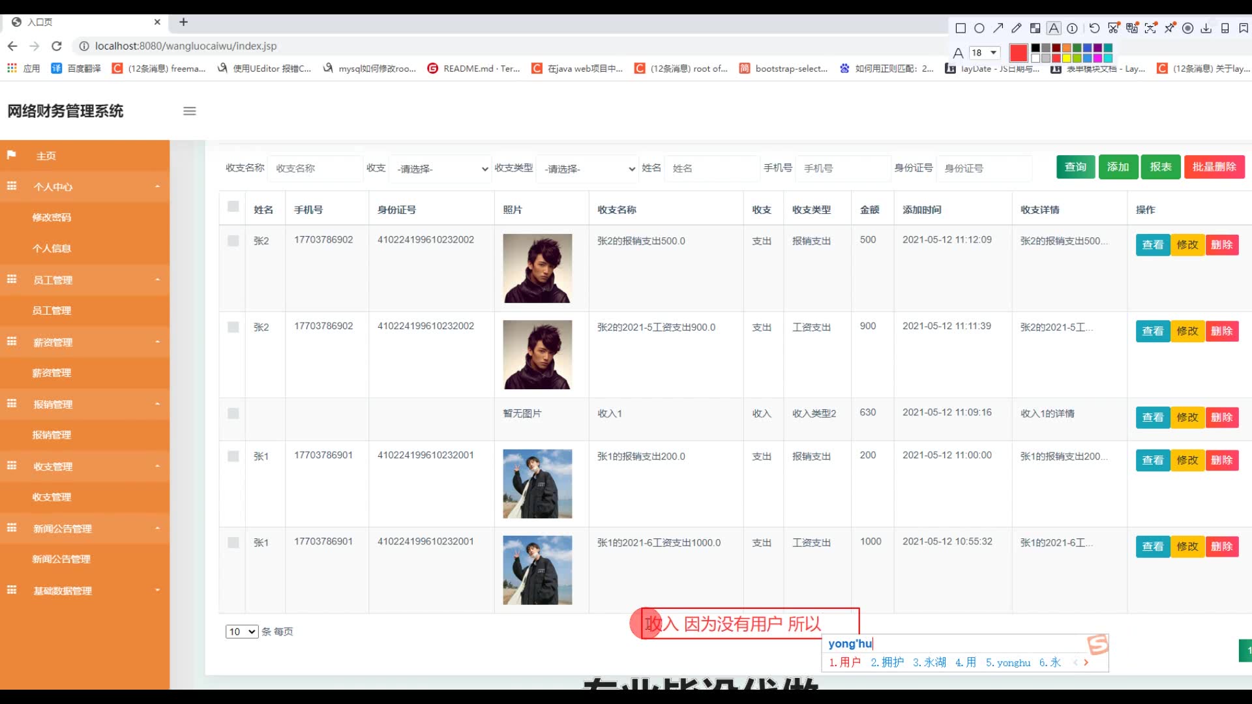Pick the yellow color swatch

[x=1067, y=58]
